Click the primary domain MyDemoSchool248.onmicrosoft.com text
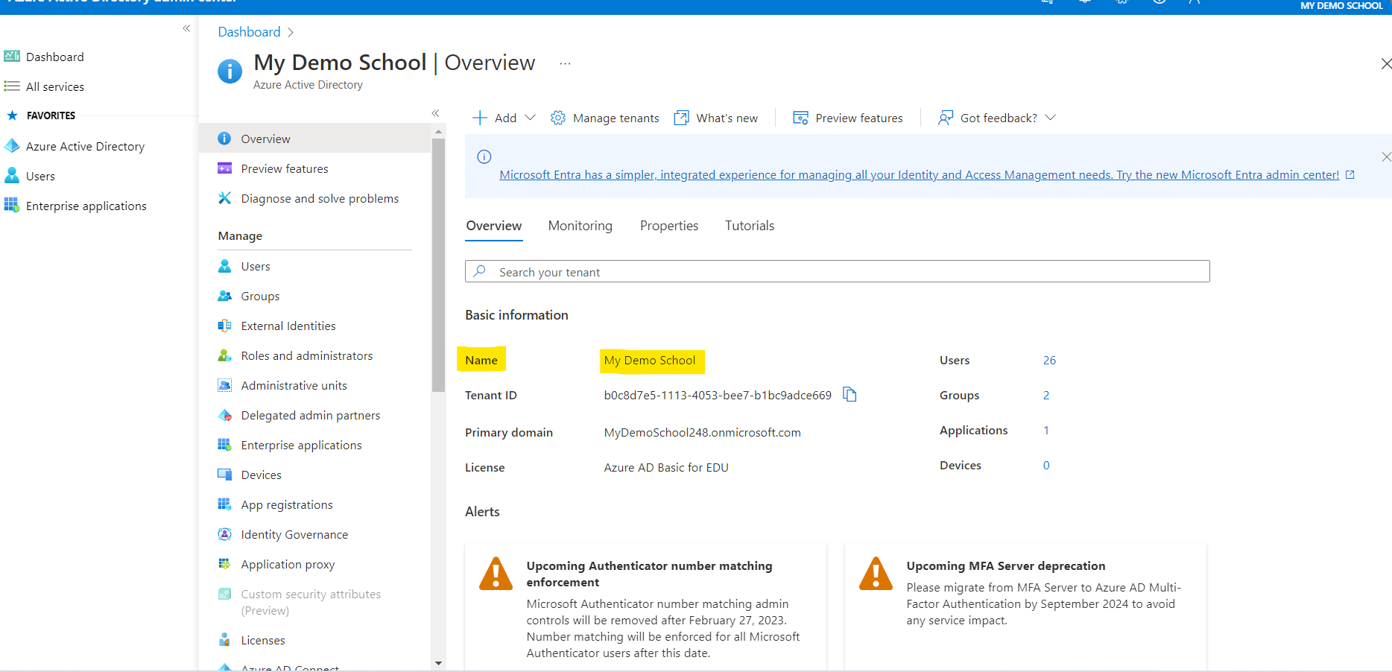The image size is (1392, 672). point(702,433)
